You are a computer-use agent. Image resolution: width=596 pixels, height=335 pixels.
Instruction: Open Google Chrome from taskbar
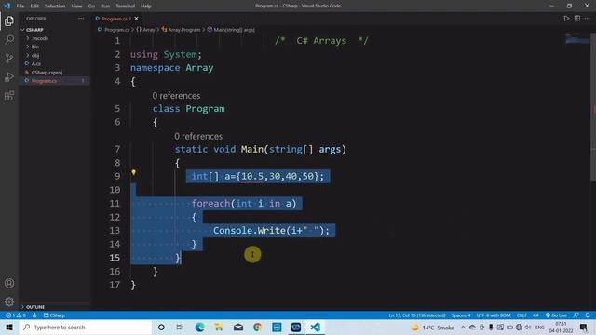coord(257,327)
